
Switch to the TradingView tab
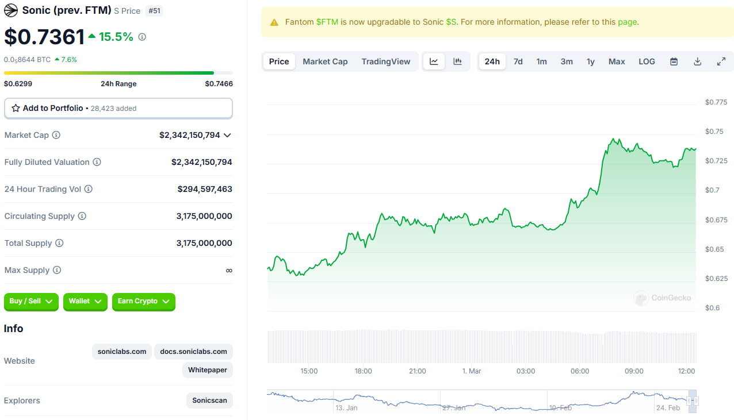[386, 61]
